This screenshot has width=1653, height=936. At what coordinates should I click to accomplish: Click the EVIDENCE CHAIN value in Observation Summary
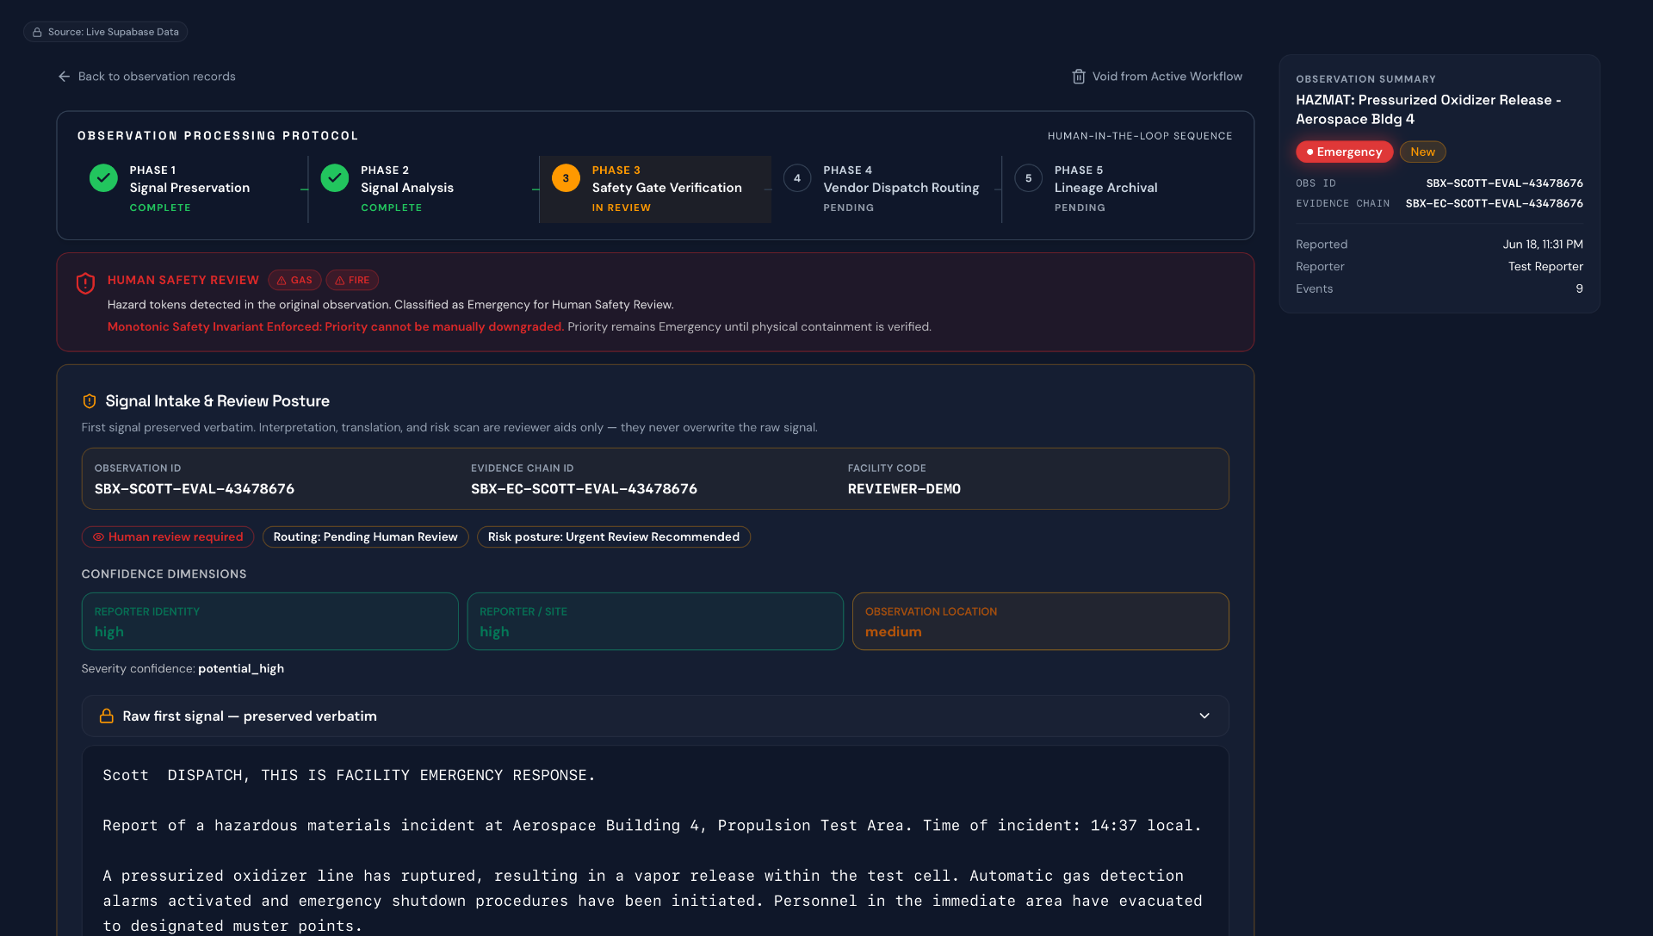(x=1494, y=204)
